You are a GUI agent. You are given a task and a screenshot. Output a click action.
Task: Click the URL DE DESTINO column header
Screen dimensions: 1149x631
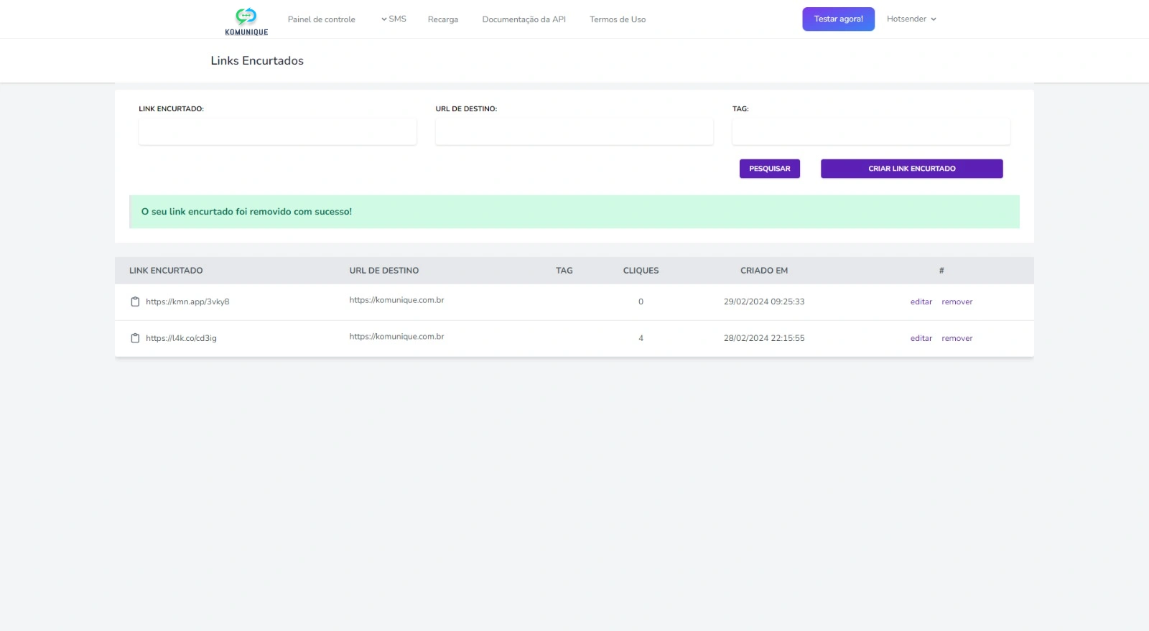tap(384, 271)
